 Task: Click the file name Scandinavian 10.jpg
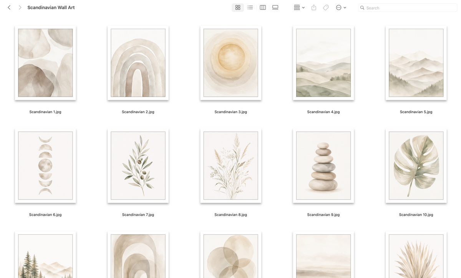[x=416, y=215]
